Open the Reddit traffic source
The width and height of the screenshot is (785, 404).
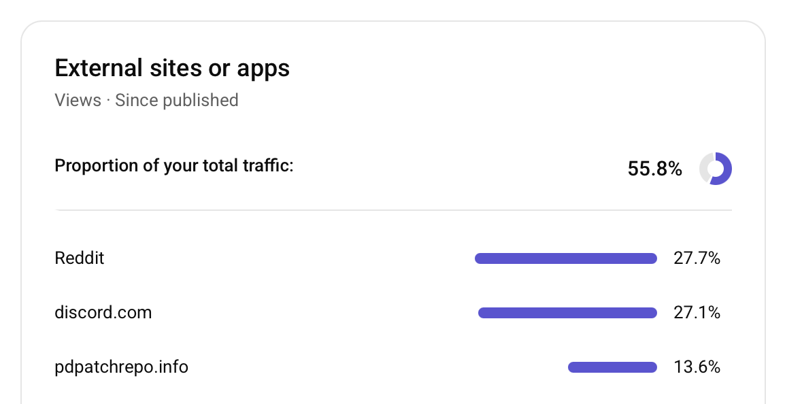80,258
